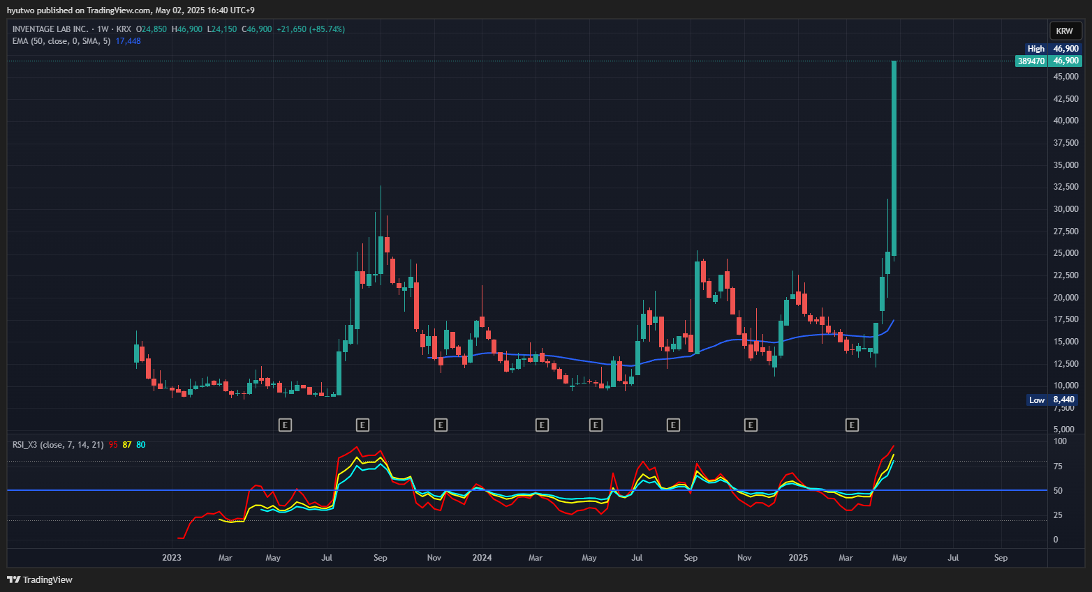The image size is (1092, 592).
Task: Select the earnings E marker near August 2024
Action: (x=673, y=425)
